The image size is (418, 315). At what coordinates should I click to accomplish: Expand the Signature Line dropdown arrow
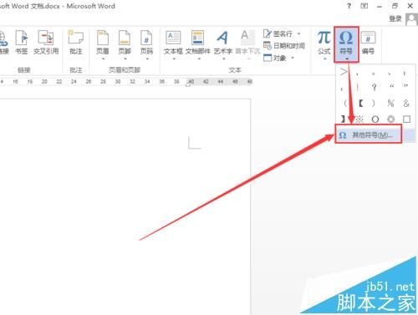click(x=299, y=34)
